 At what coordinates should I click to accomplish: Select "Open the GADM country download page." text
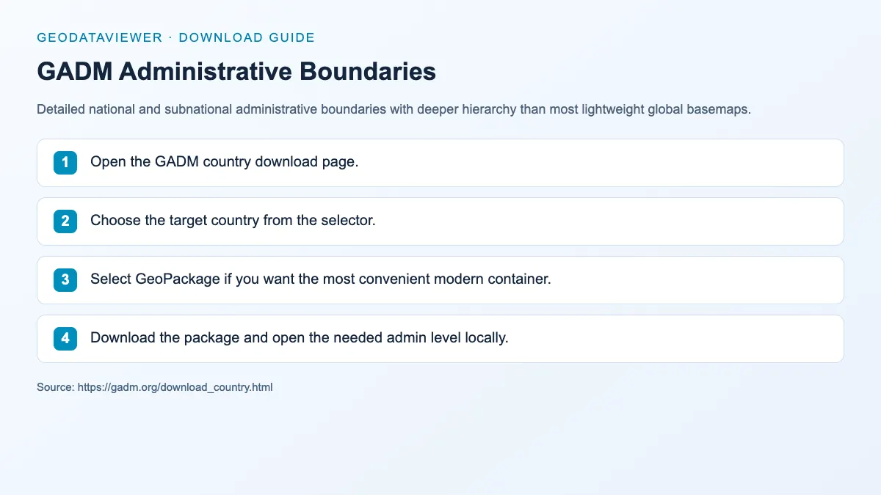tap(224, 162)
